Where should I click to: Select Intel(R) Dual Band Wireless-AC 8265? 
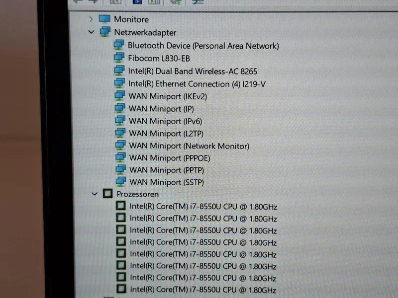[x=193, y=71]
